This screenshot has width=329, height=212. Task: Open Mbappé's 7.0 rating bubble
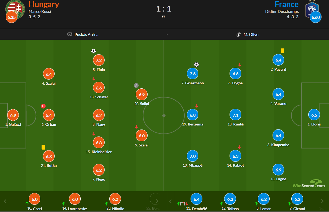[x=193, y=156]
